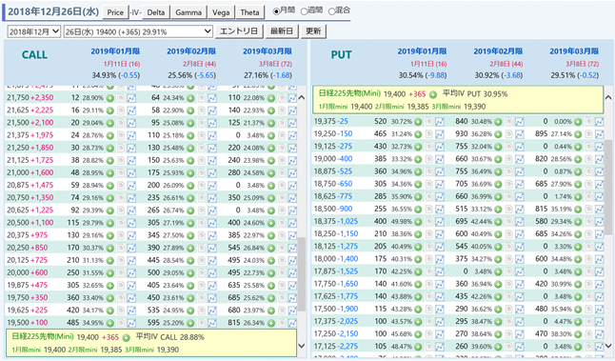Select the 月間 radio button

[276, 11]
